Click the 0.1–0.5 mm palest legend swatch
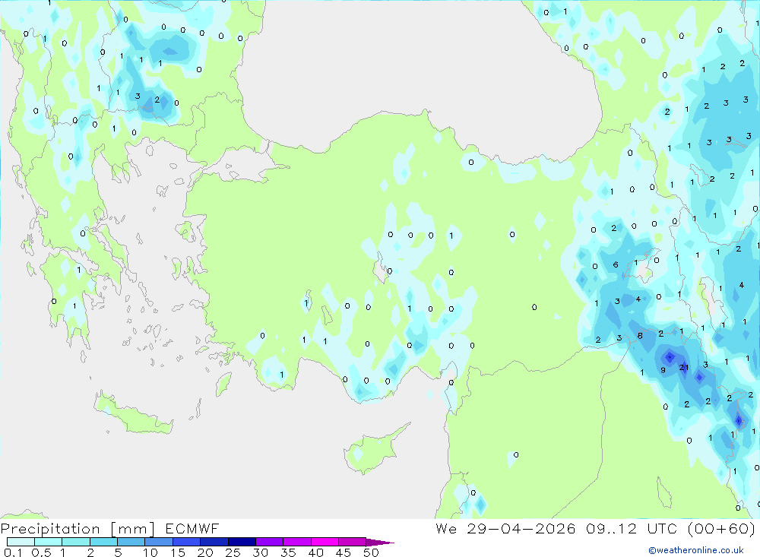The width and height of the screenshot is (760, 557). coord(21,542)
